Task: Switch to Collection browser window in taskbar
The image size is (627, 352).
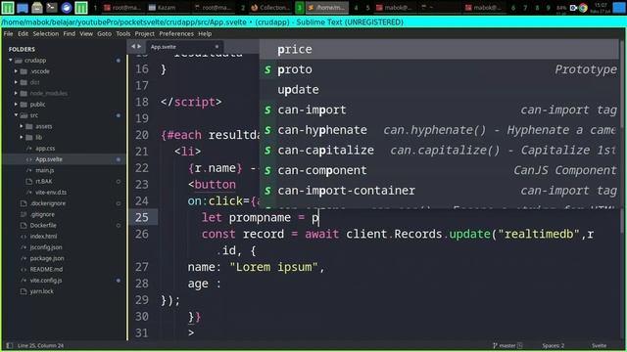Action: click(270, 7)
